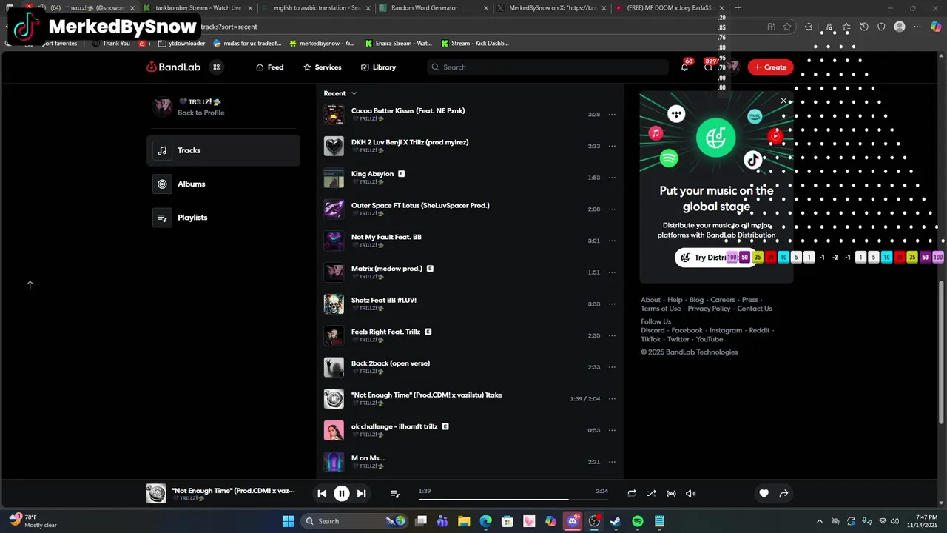947x533 pixels.
Task: Open the Services menu
Action: click(323, 67)
